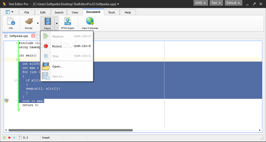
Task: Open the layout menu dropdown left of File
Action: point(10,12)
